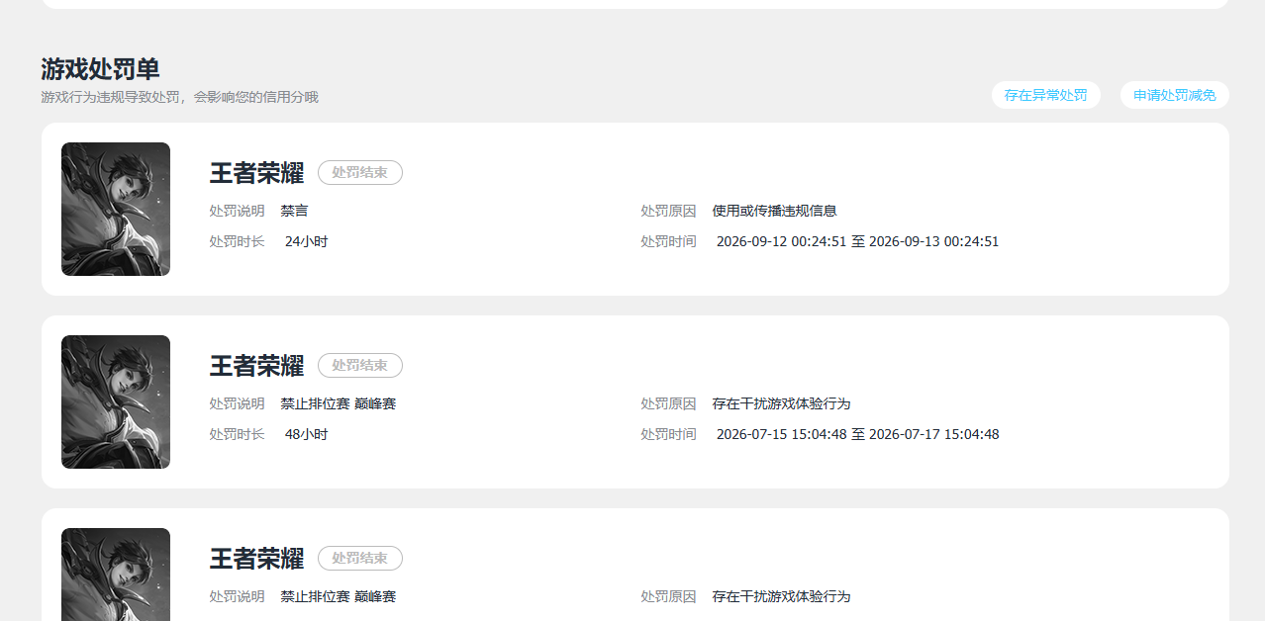
Task: Click the subtitle about 信用分 under the heading
Action: click(x=179, y=97)
